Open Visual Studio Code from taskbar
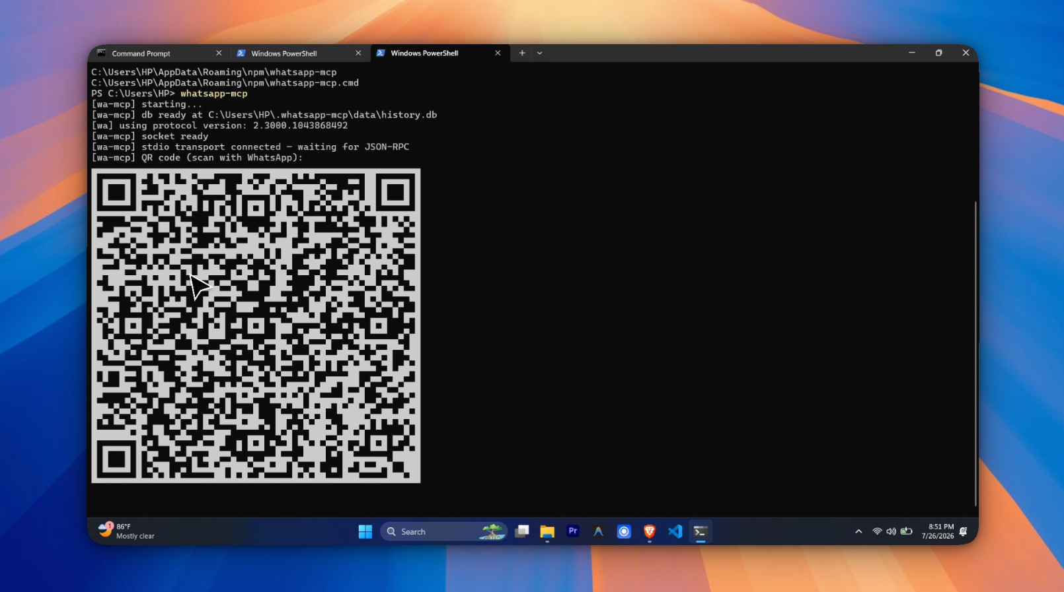This screenshot has height=592, width=1064. point(675,532)
